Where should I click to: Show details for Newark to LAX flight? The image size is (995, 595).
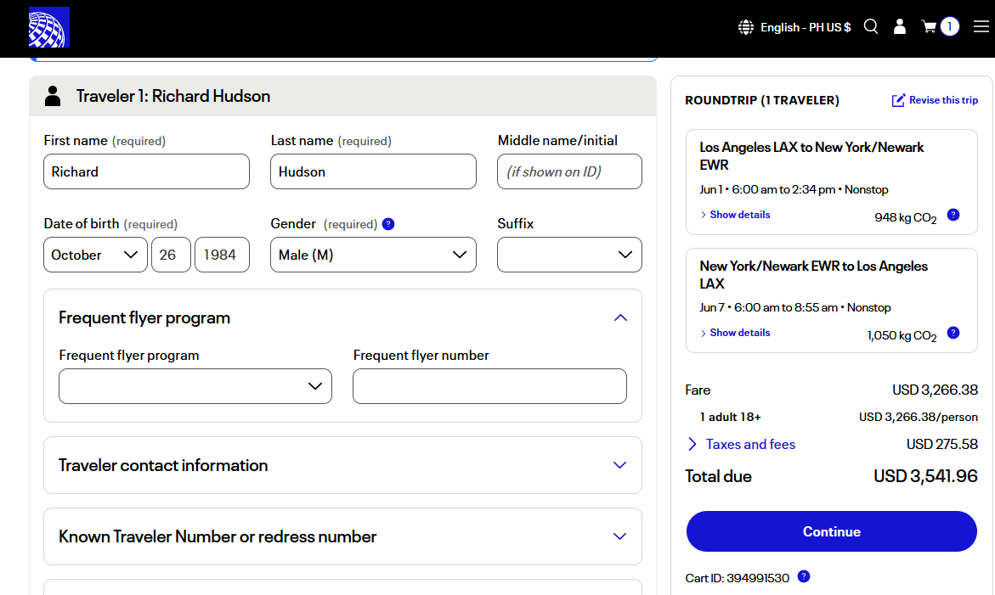pyautogui.click(x=735, y=333)
